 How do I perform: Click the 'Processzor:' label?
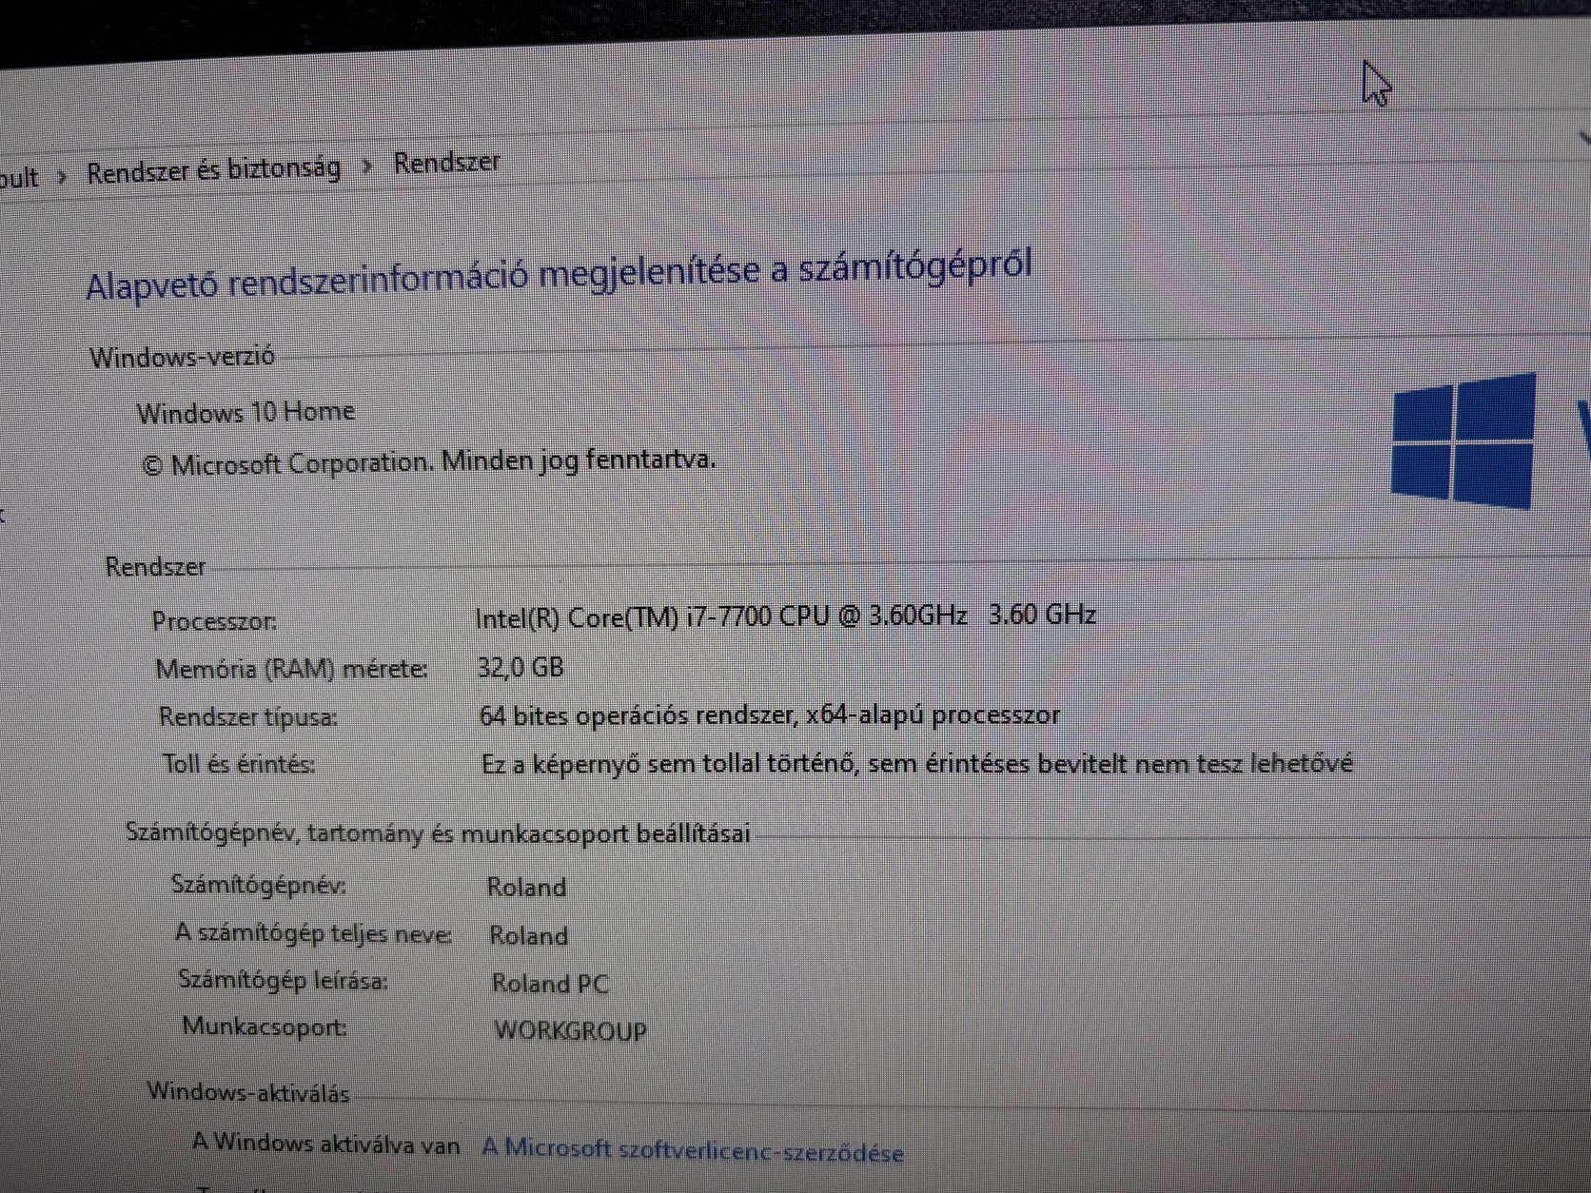click(x=214, y=621)
